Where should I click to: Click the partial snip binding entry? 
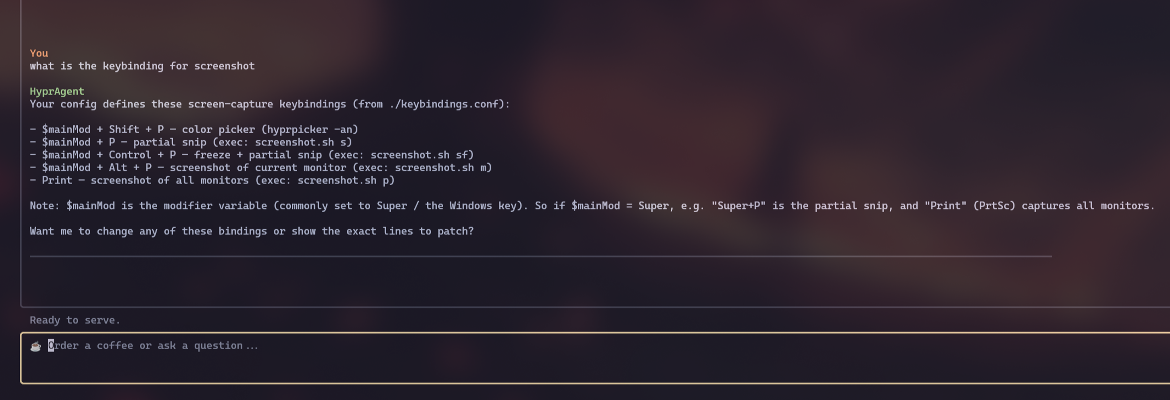coord(191,142)
